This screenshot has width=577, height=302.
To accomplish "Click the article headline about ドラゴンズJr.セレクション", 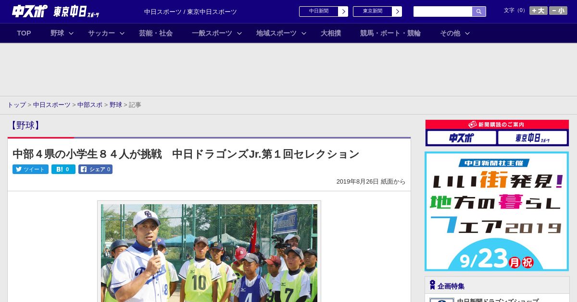I will click(186, 154).
